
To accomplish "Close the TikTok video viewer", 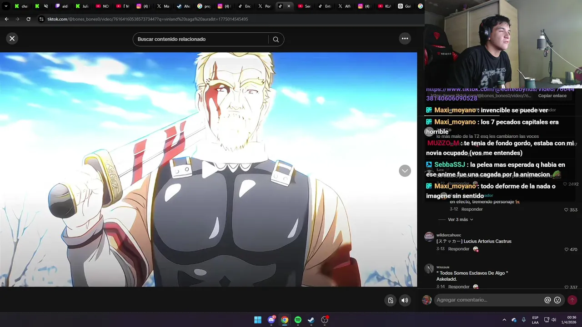I will click(12, 39).
